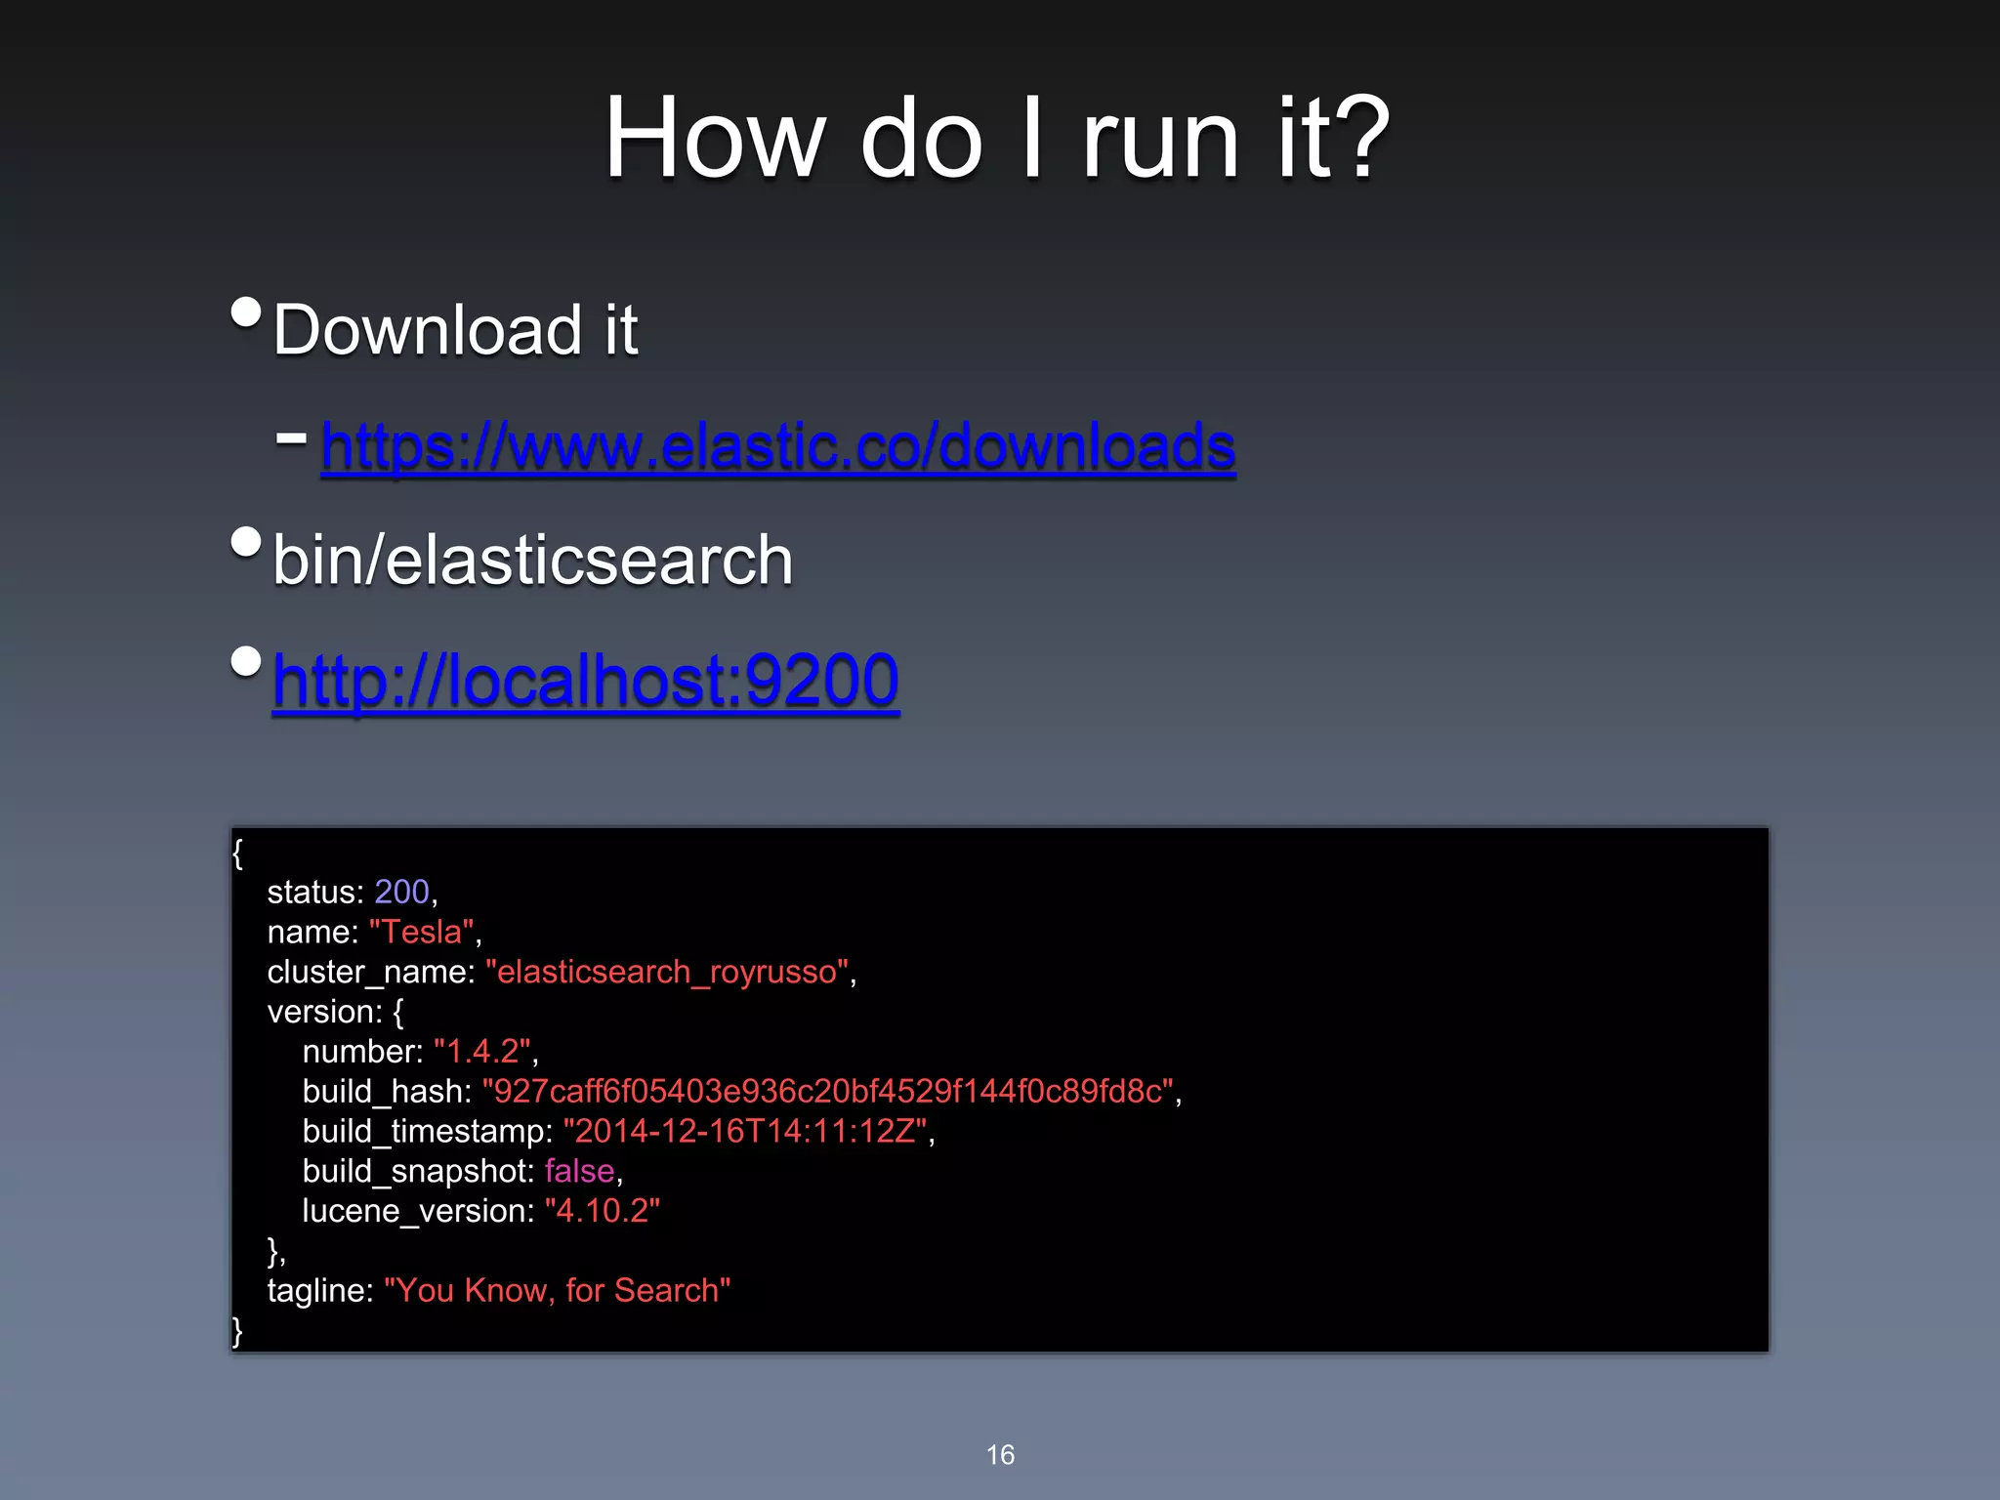Open the elastic.co/downloads link
This screenshot has height=1500, width=2000.
[778, 447]
